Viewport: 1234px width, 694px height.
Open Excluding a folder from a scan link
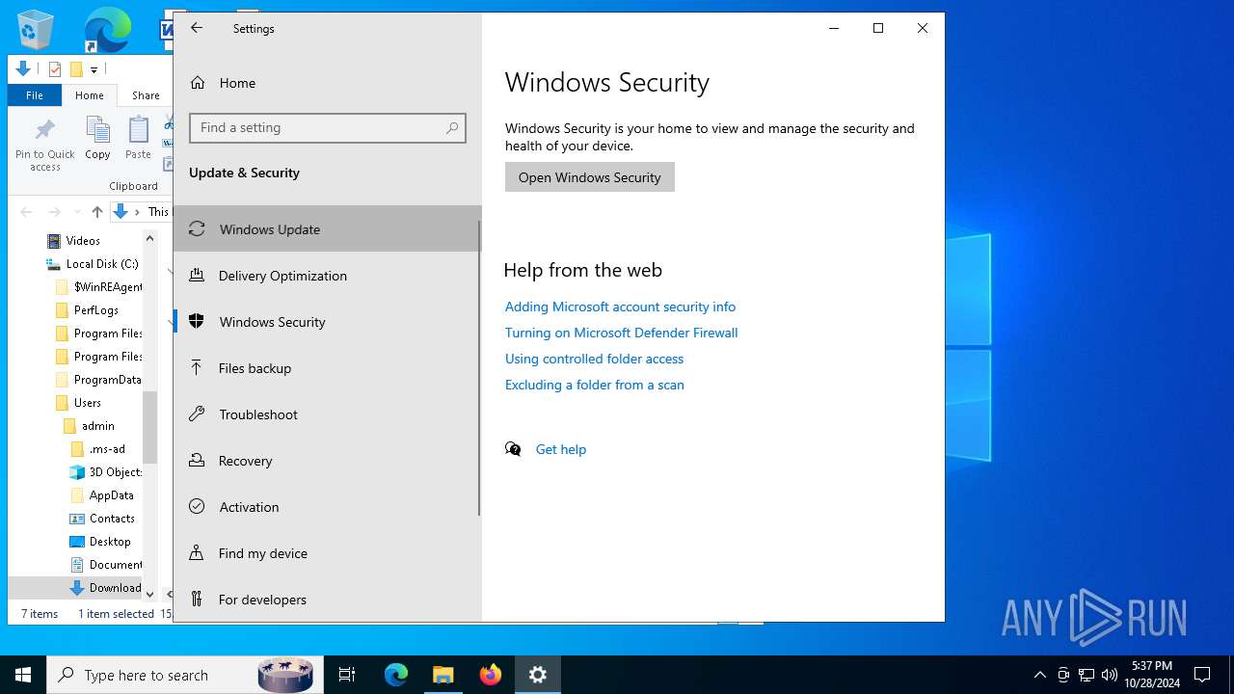[594, 385]
